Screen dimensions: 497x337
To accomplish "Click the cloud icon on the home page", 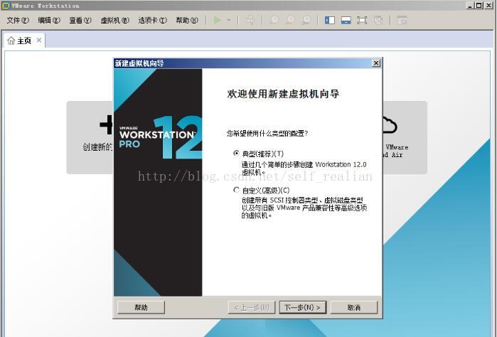I will click(390, 124).
